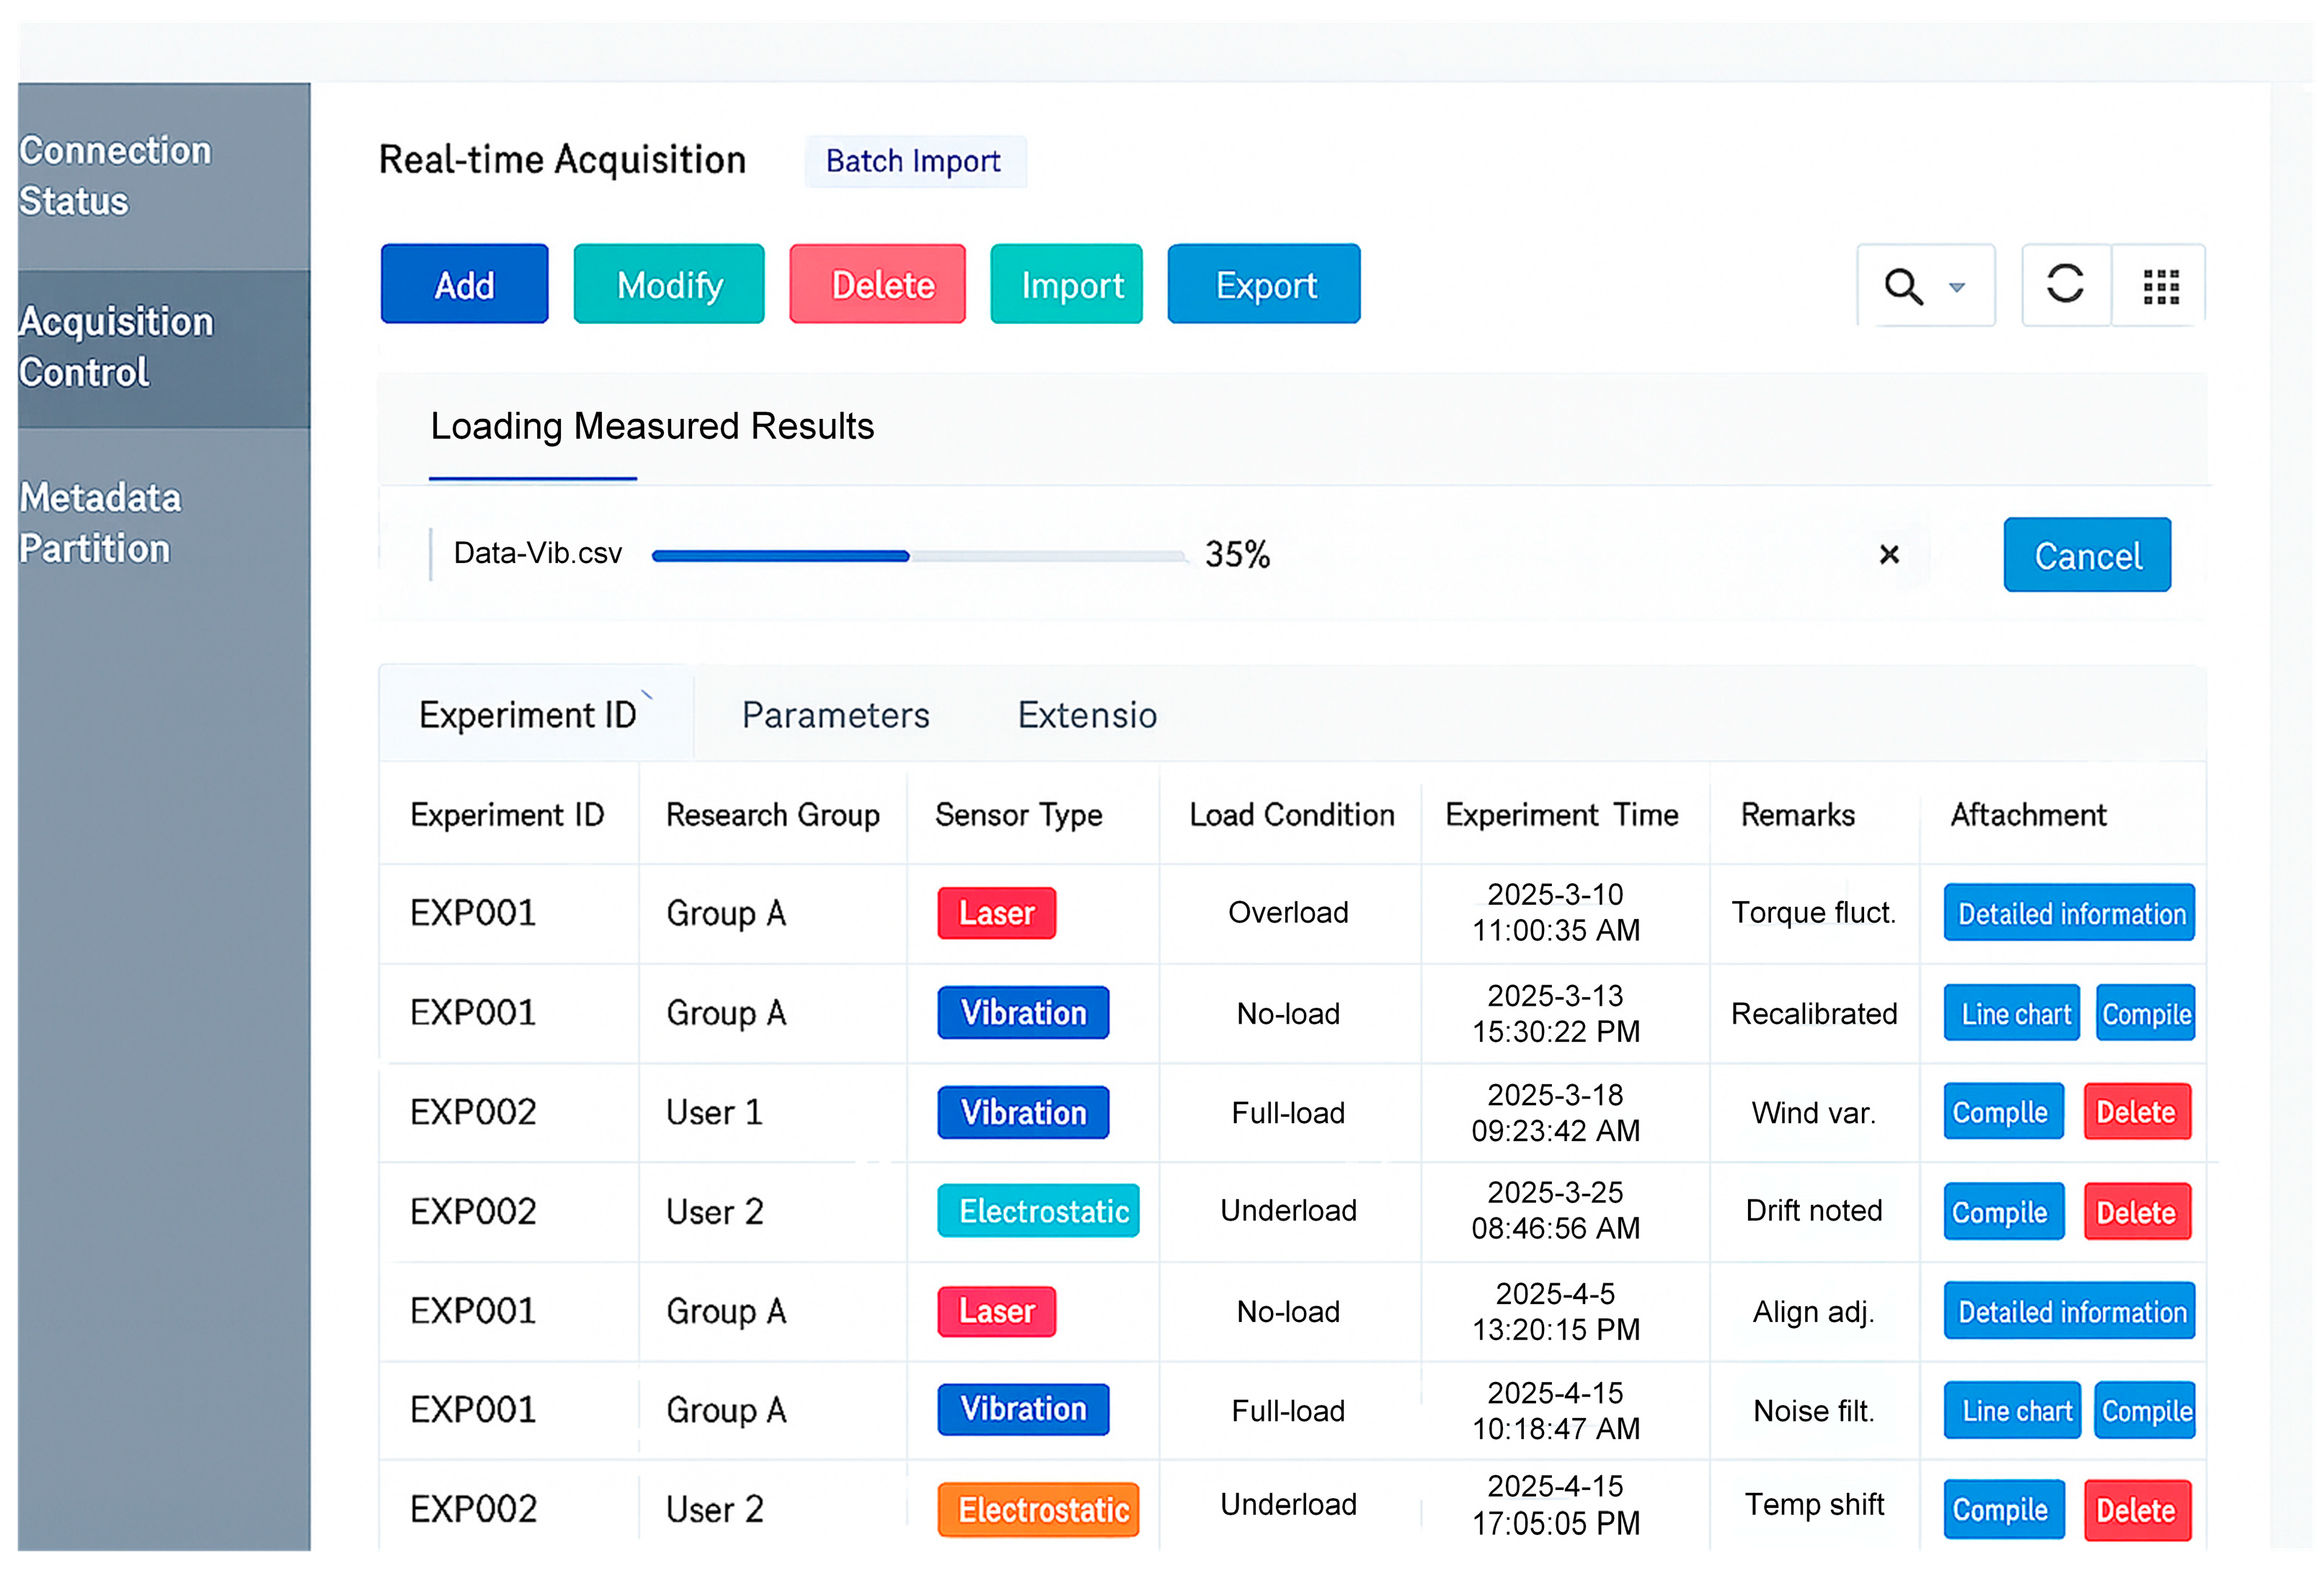Delete the Wind var. row
2324x1573 pixels.
[2137, 1112]
